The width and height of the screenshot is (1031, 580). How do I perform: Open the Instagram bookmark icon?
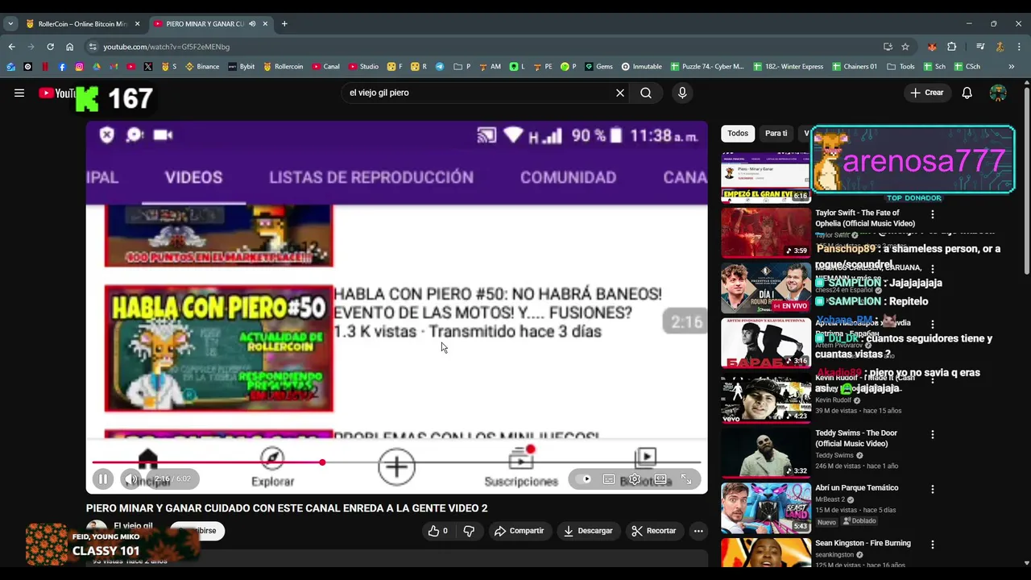[79, 67]
